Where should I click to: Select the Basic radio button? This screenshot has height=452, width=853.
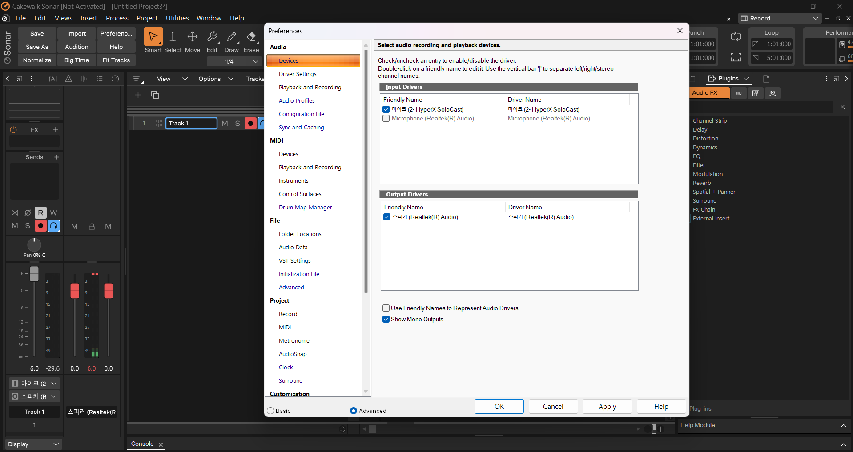click(x=270, y=411)
